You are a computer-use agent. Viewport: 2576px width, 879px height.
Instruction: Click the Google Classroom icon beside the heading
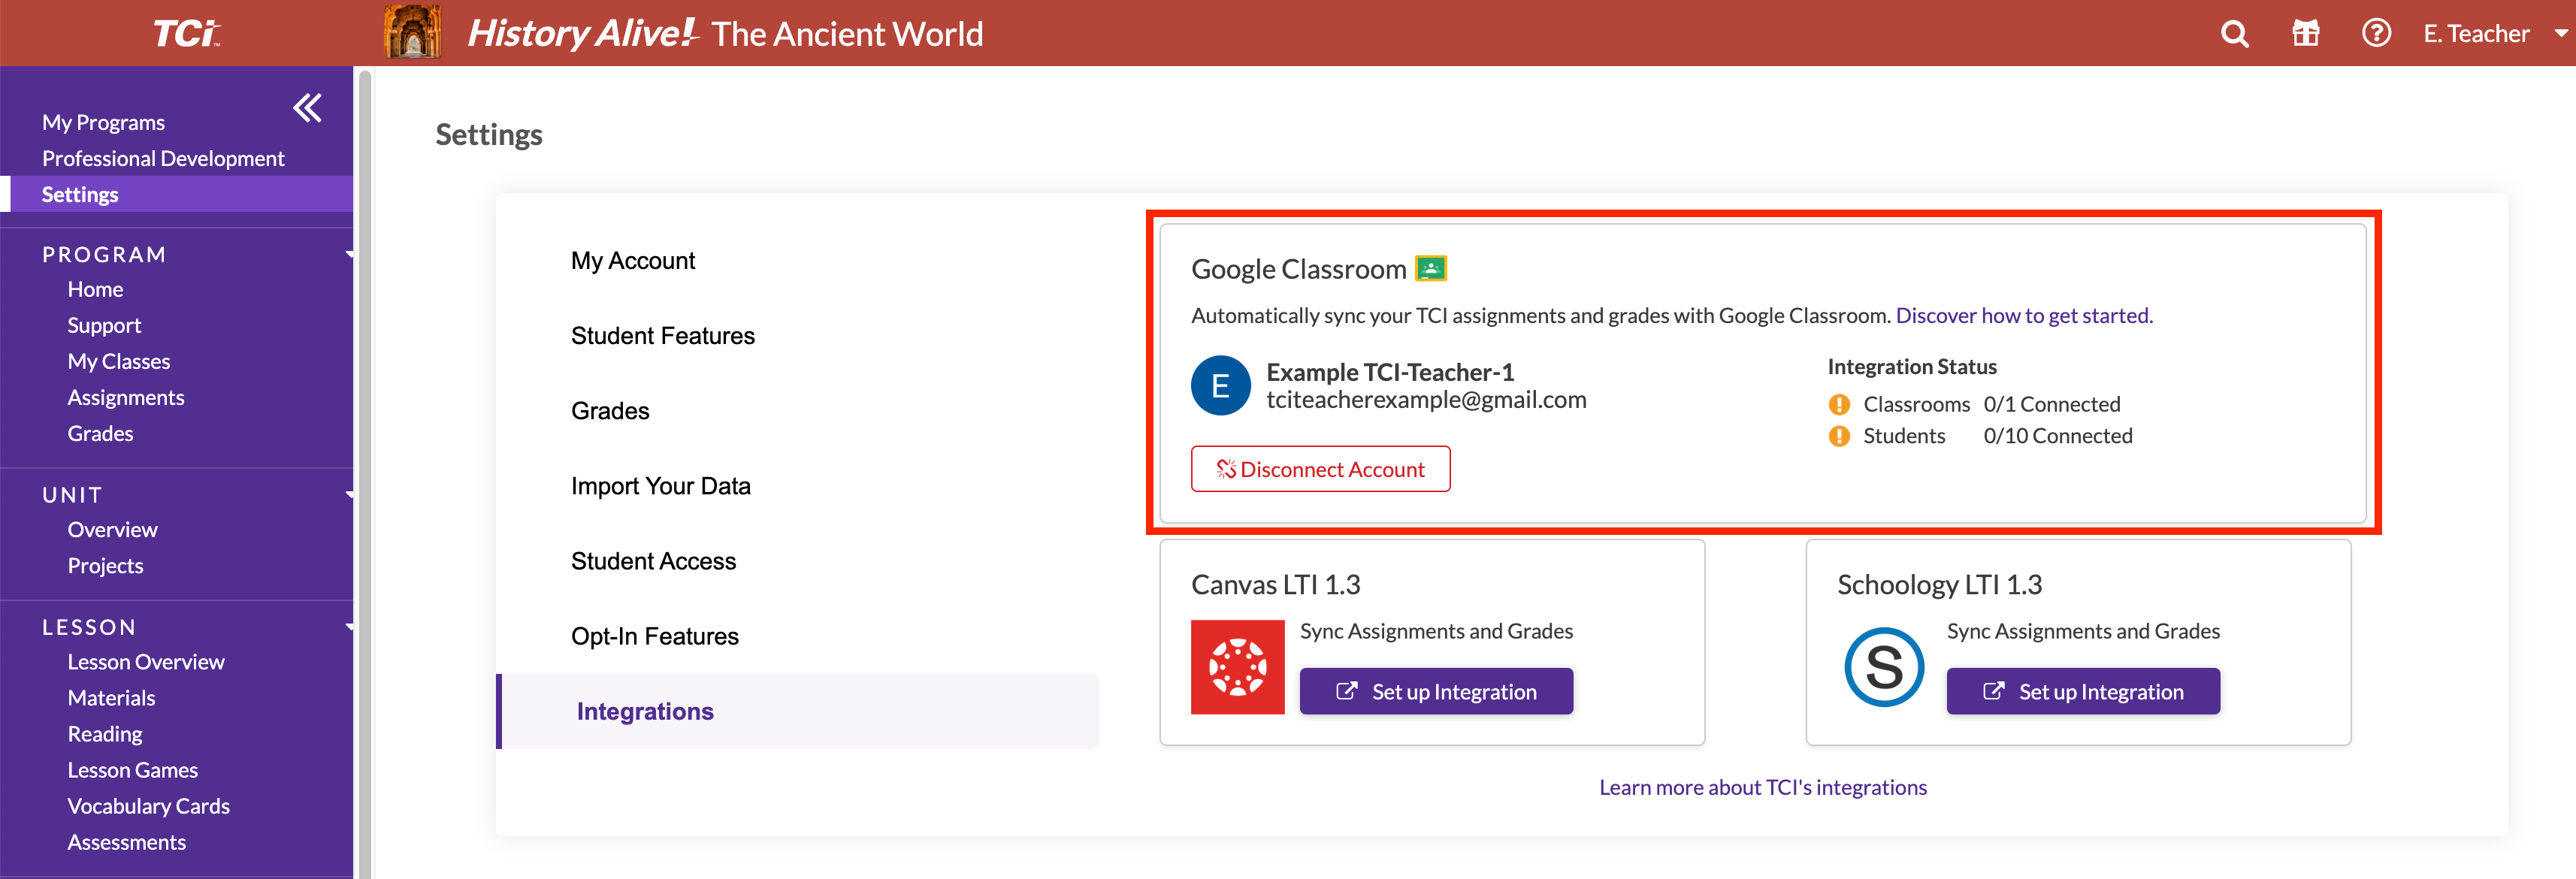pos(1432,268)
